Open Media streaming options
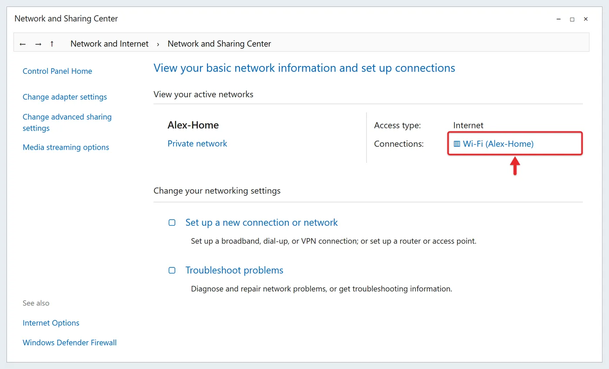Screen dimensions: 609x369 click(x=66, y=147)
